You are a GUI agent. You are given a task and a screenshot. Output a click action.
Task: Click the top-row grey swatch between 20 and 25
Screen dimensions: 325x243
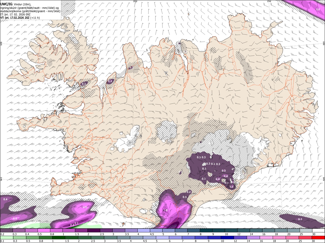pyautogui.click(x=294, y=231)
